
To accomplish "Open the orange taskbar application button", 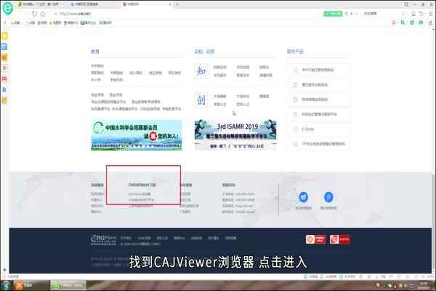I will (x=32, y=285).
